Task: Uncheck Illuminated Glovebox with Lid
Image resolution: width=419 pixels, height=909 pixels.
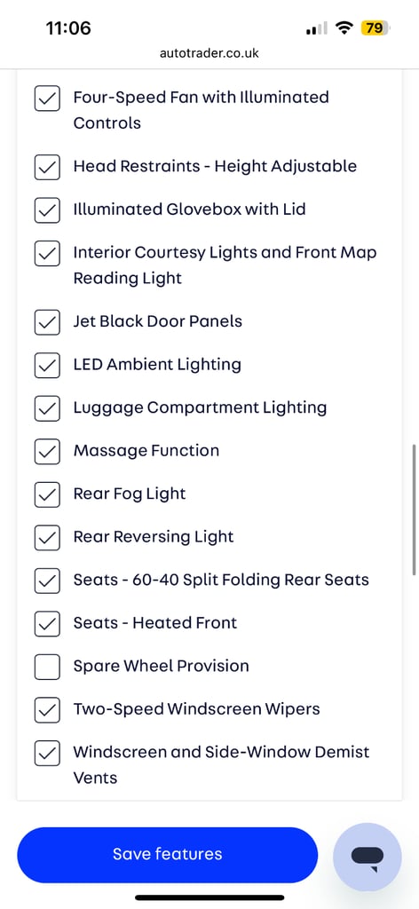Action: (47, 209)
